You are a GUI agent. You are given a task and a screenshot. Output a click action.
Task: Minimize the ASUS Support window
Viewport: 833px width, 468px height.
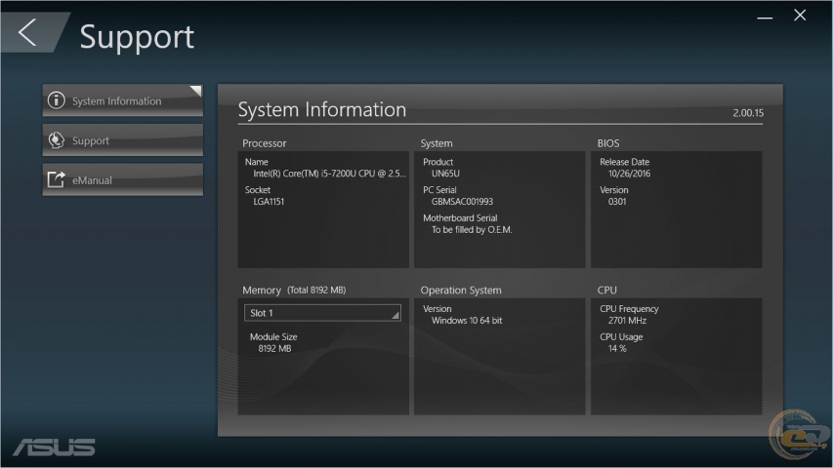(x=765, y=18)
